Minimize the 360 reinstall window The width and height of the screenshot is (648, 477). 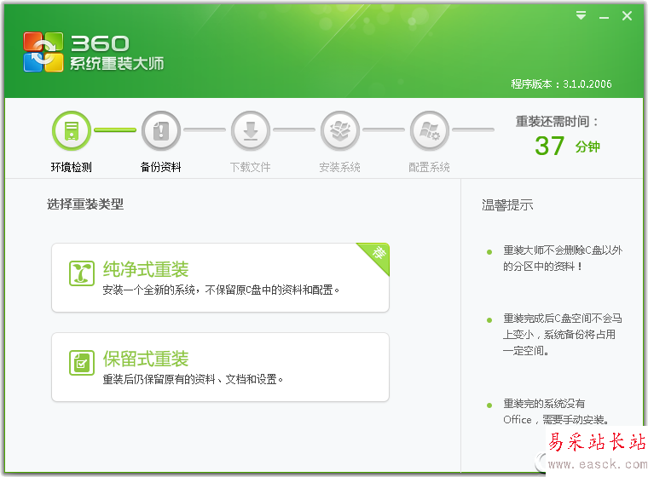tap(604, 15)
